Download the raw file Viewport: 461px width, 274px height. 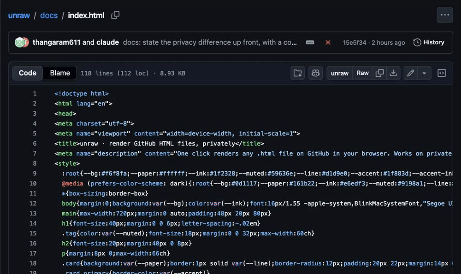click(393, 73)
